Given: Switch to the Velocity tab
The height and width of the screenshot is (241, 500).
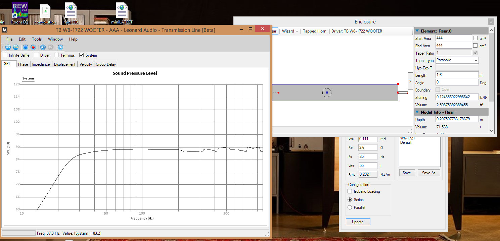Looking at the screenshot, I should pyautogui.click(x=86, y=64).
